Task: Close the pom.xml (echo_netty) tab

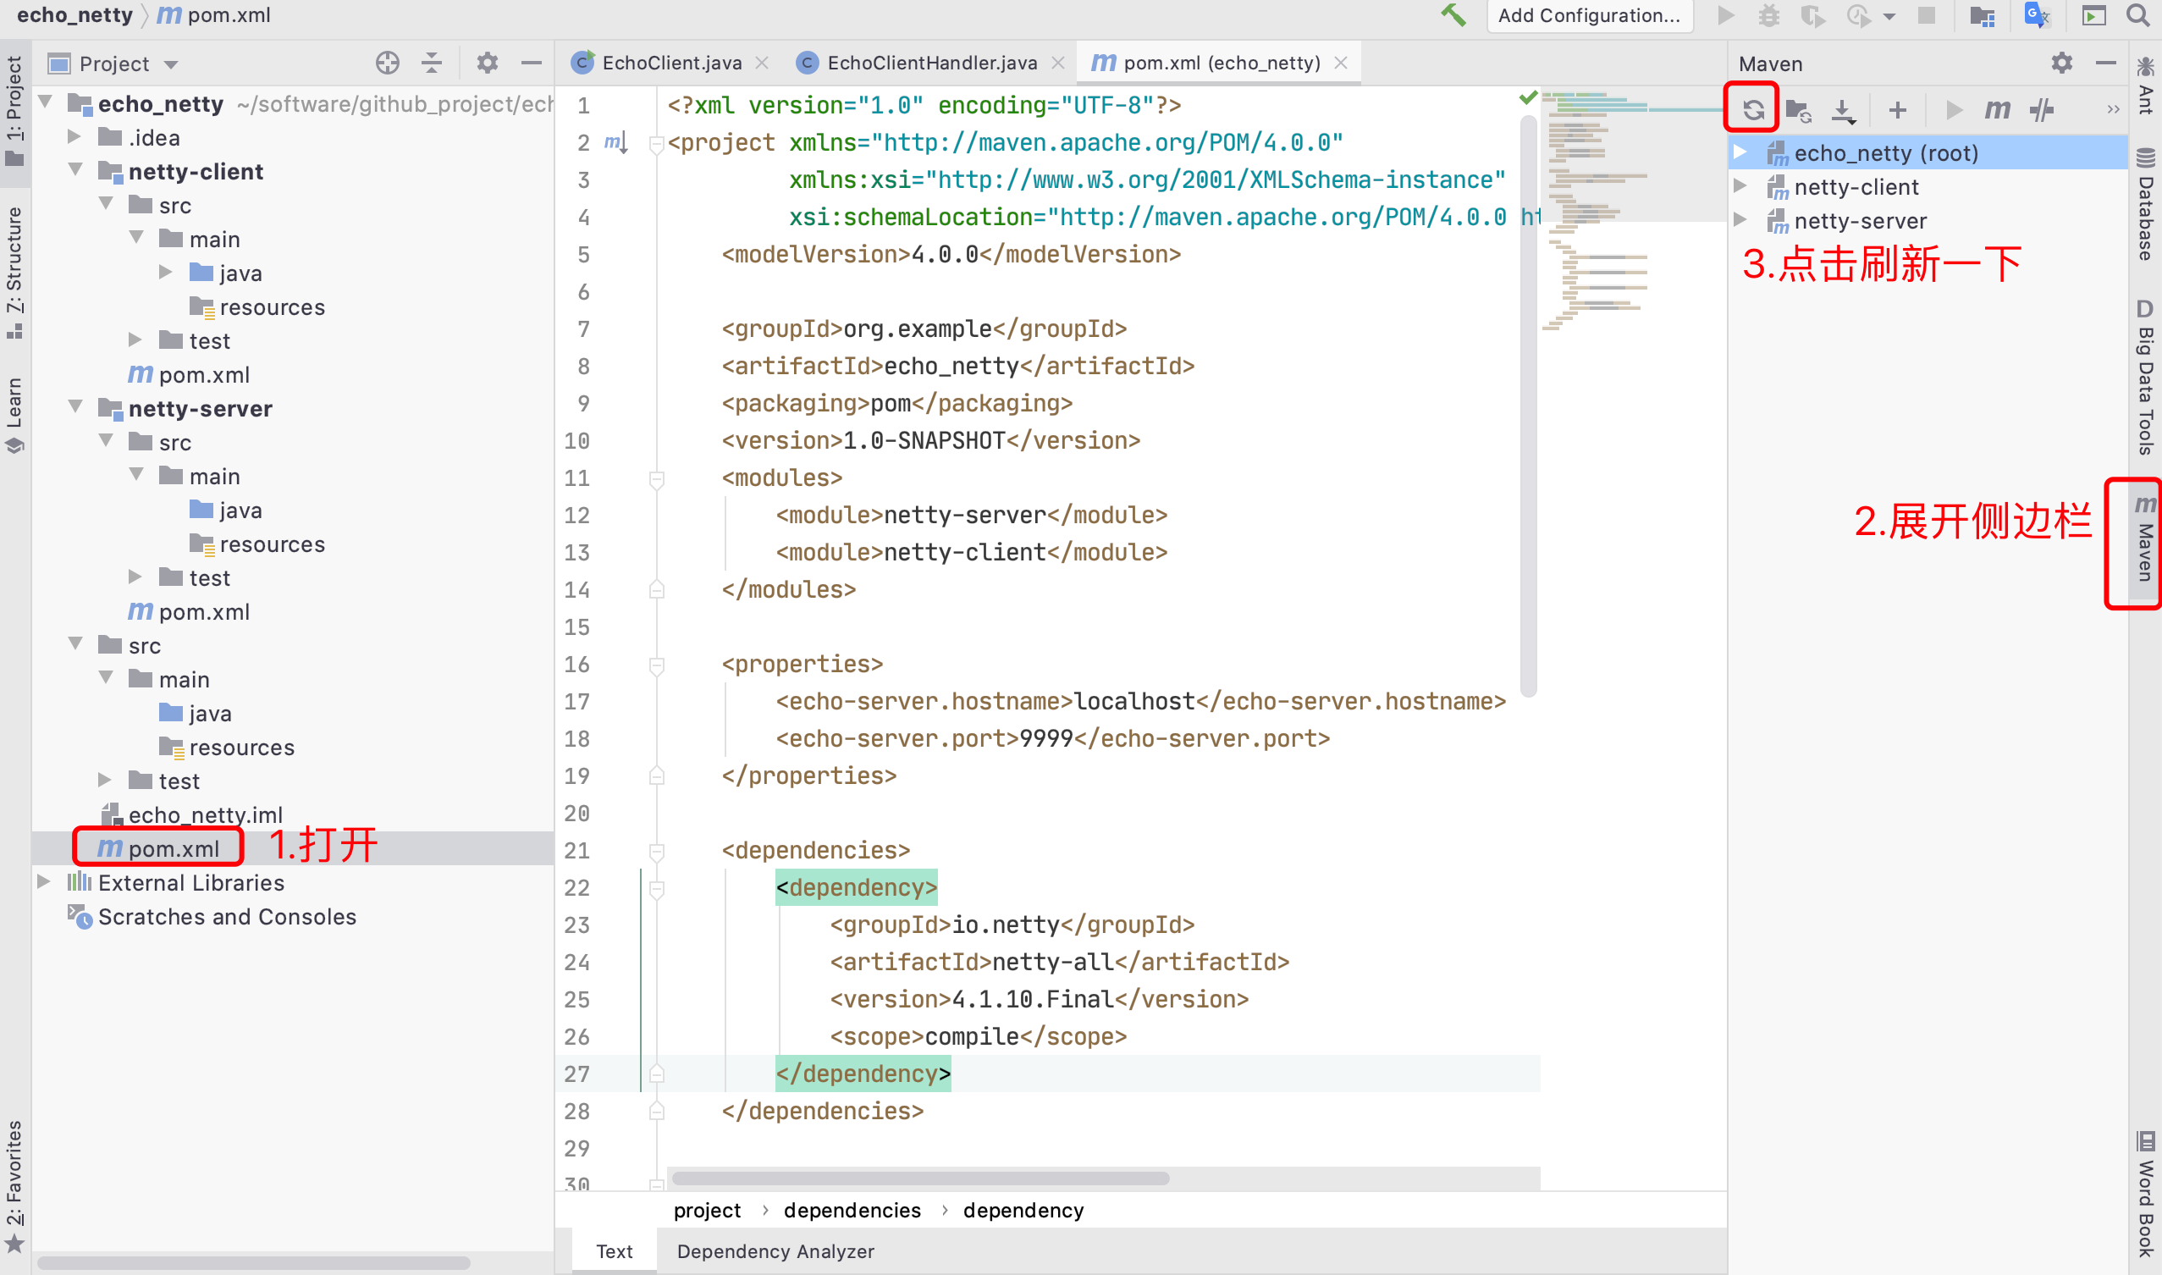Action: [x=1340, y=63]
